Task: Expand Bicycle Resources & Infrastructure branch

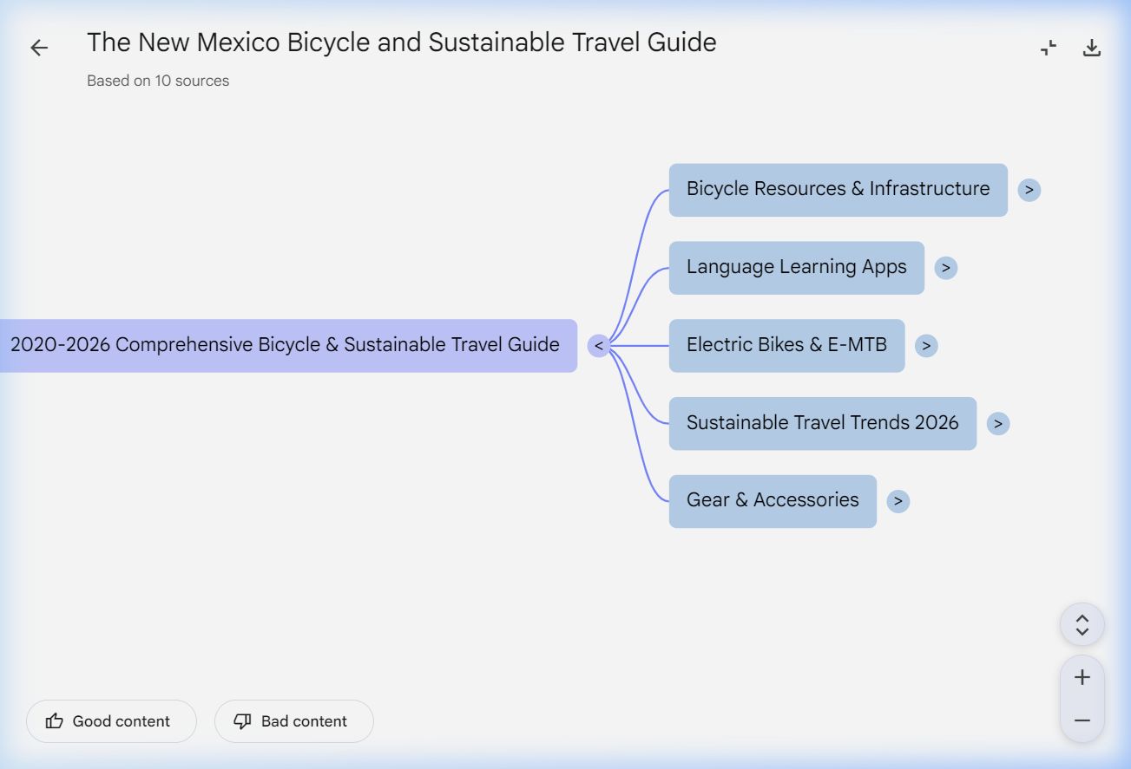Action: click(x=1029, y=190)
